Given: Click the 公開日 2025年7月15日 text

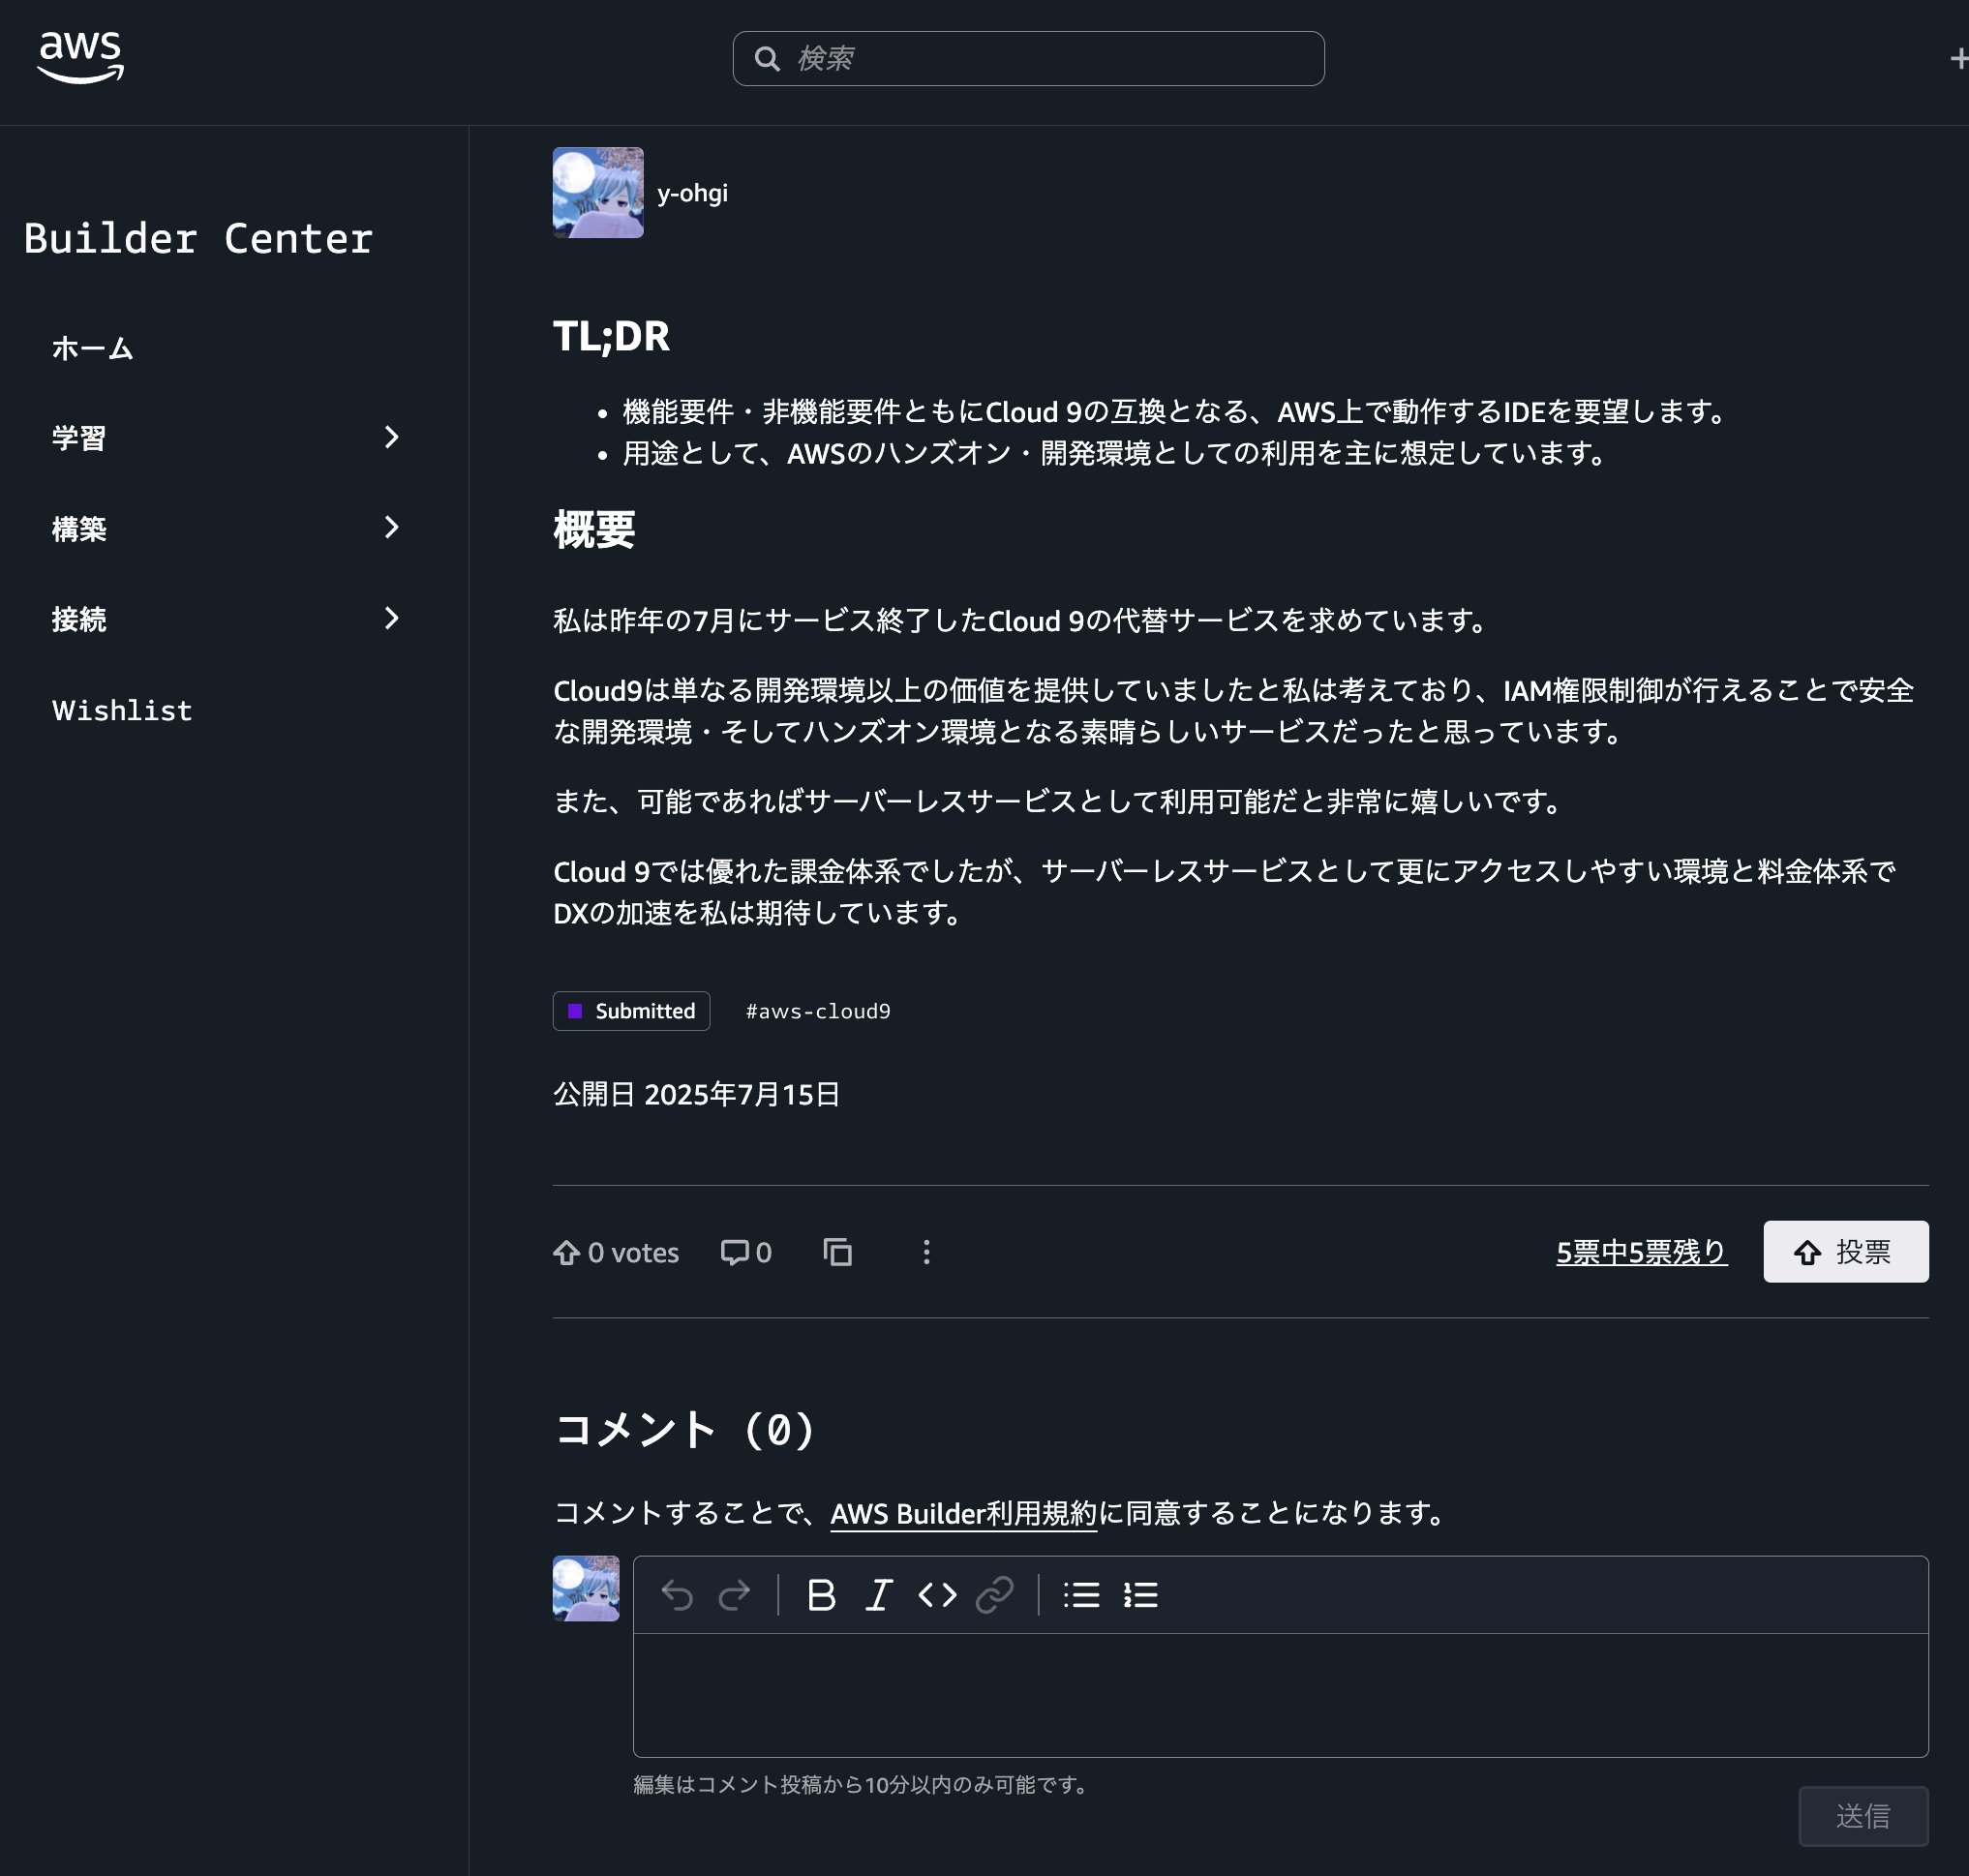Looking at the screenshot, I should click(697, 1094).
